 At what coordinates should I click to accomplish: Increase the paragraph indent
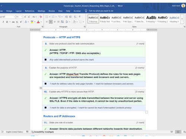[70, 17]
